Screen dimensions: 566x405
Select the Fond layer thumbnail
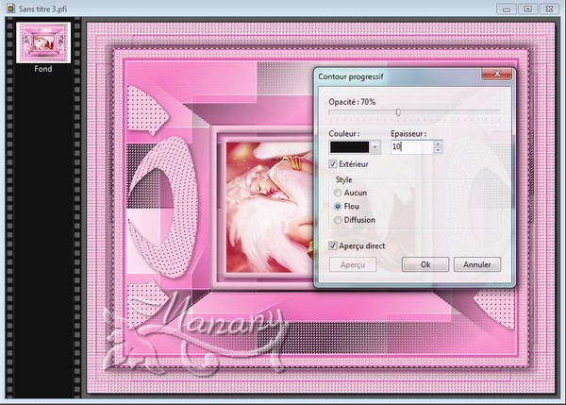click(43, 42)
